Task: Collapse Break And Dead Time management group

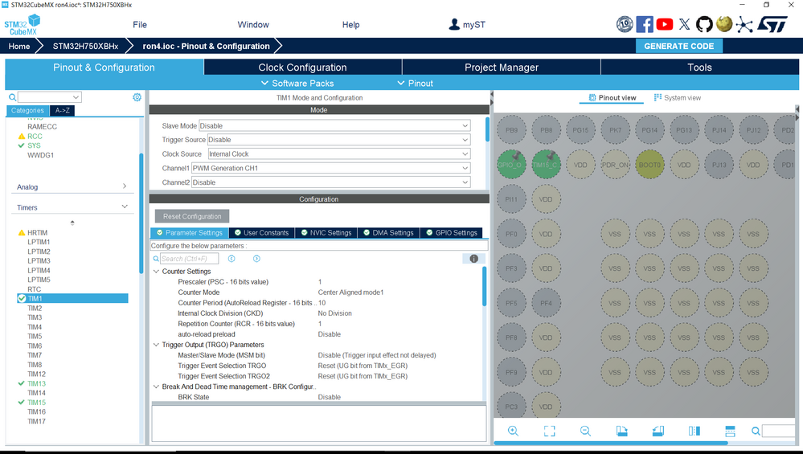Action: 156,387
